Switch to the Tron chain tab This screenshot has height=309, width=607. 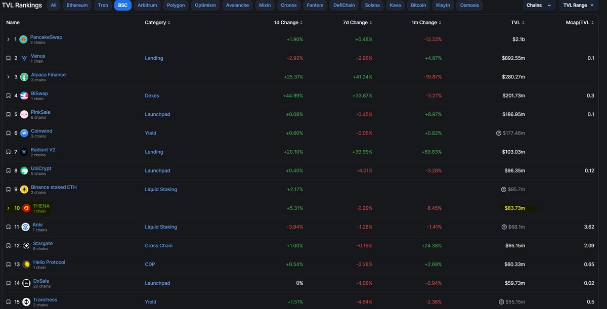[103, 6]
